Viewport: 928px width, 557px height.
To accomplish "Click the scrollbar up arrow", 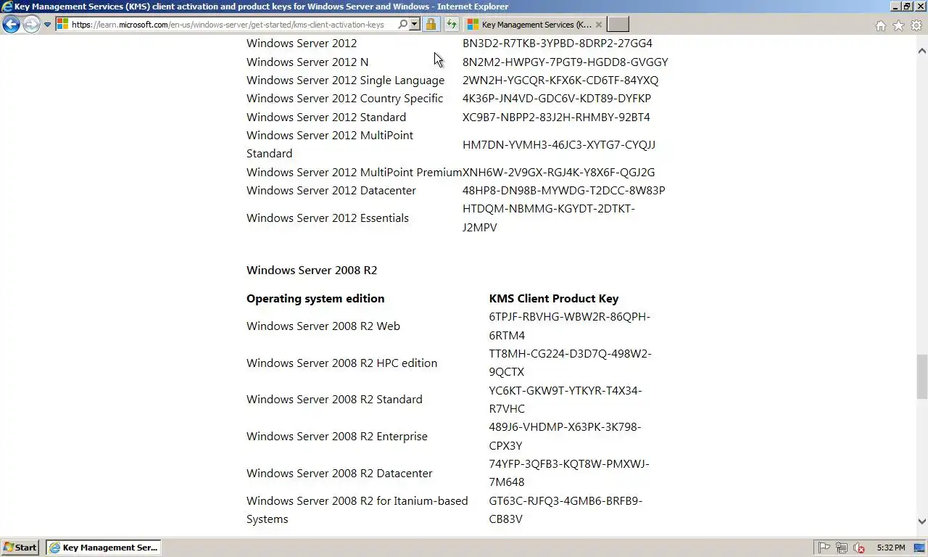I will [922, 51].
